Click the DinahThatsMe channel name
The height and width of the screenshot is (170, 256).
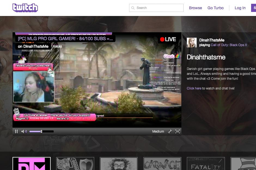pos(212,40)
